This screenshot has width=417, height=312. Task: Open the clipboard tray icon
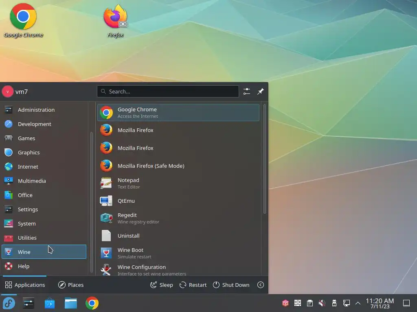(x=310, y=303)
